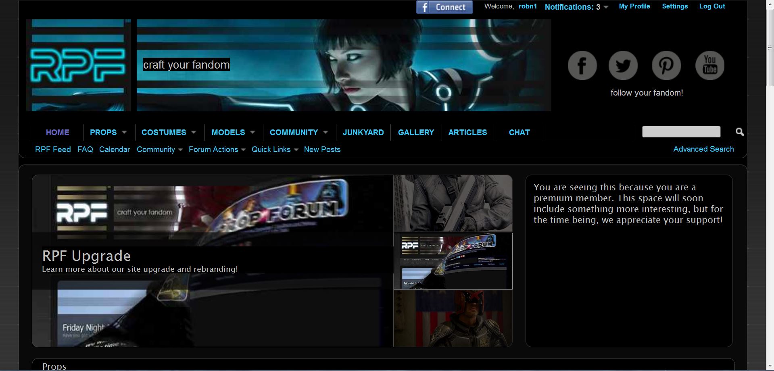Expand the COMMUNITY main nav dropdown arrow
Image resolution: width=774 pixels, height=371 pixels.
tap(325, 132)
